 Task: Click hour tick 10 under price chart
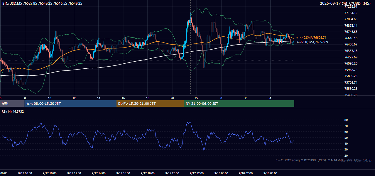[50, 98]
